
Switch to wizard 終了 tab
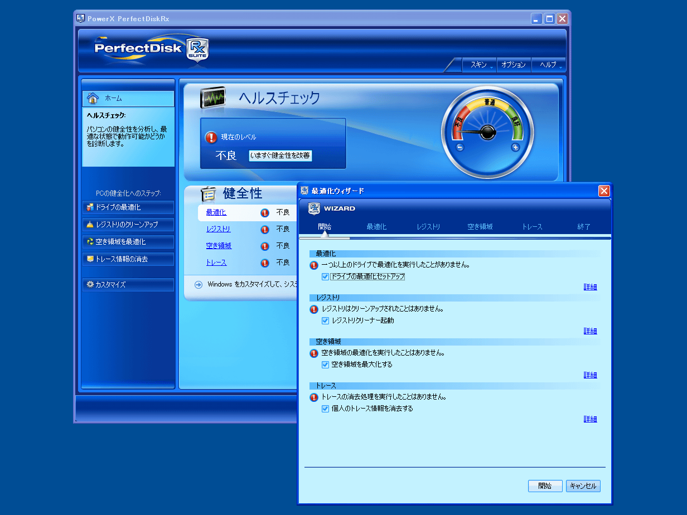(x=584, y=227)
